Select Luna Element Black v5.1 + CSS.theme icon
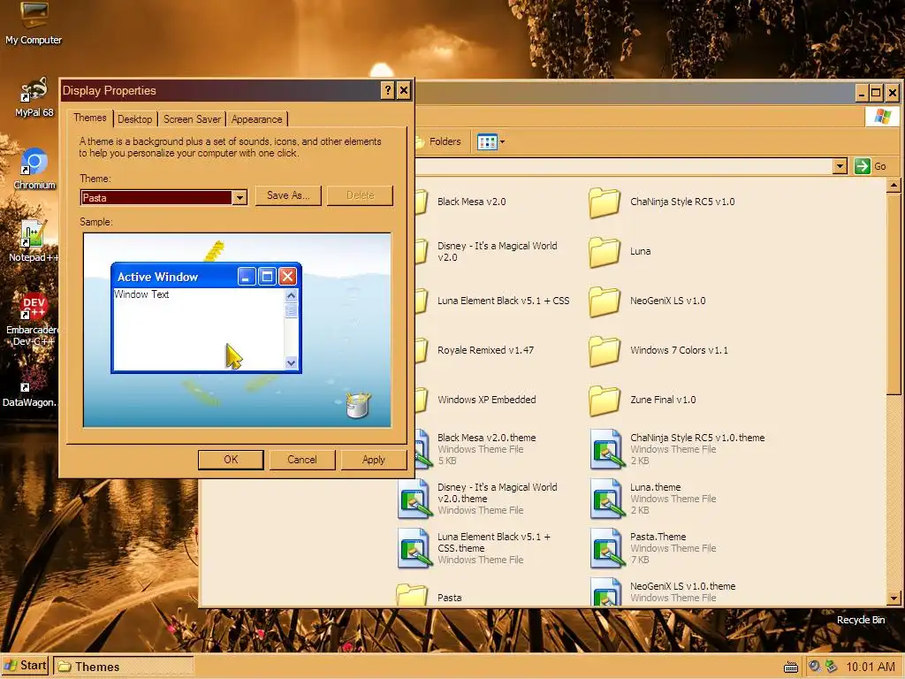The width and height of the screenshot is (905, 679). click(x=414, y=548)
